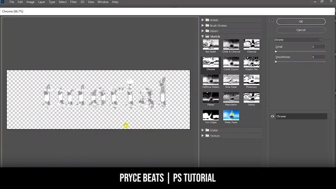The width and height of the screenshot is (336, 189).
Task: Collapse the filter gallery thumbnails panel icon
Action: coord(271,20)
